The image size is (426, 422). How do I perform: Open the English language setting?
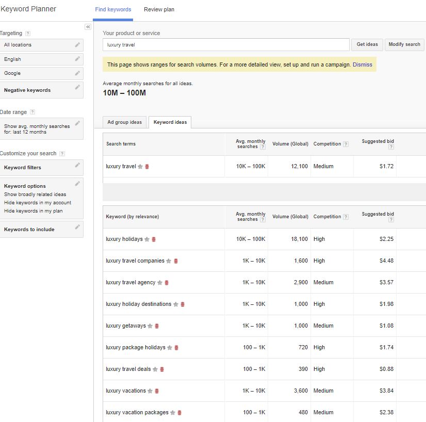click(x=42, y=59)
